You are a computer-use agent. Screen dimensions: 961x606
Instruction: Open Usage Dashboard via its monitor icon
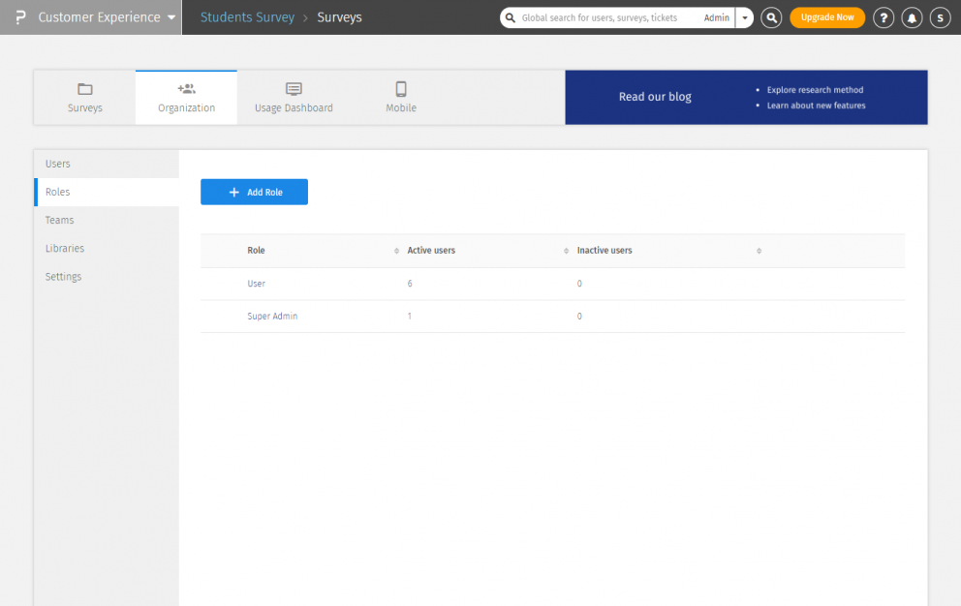pyautogui.click(x=294, y=91)
